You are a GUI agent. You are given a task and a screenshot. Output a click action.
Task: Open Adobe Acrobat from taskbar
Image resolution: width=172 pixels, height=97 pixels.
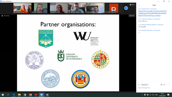point(36,95)
